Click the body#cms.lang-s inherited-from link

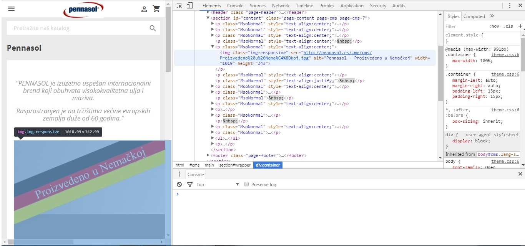498,154
